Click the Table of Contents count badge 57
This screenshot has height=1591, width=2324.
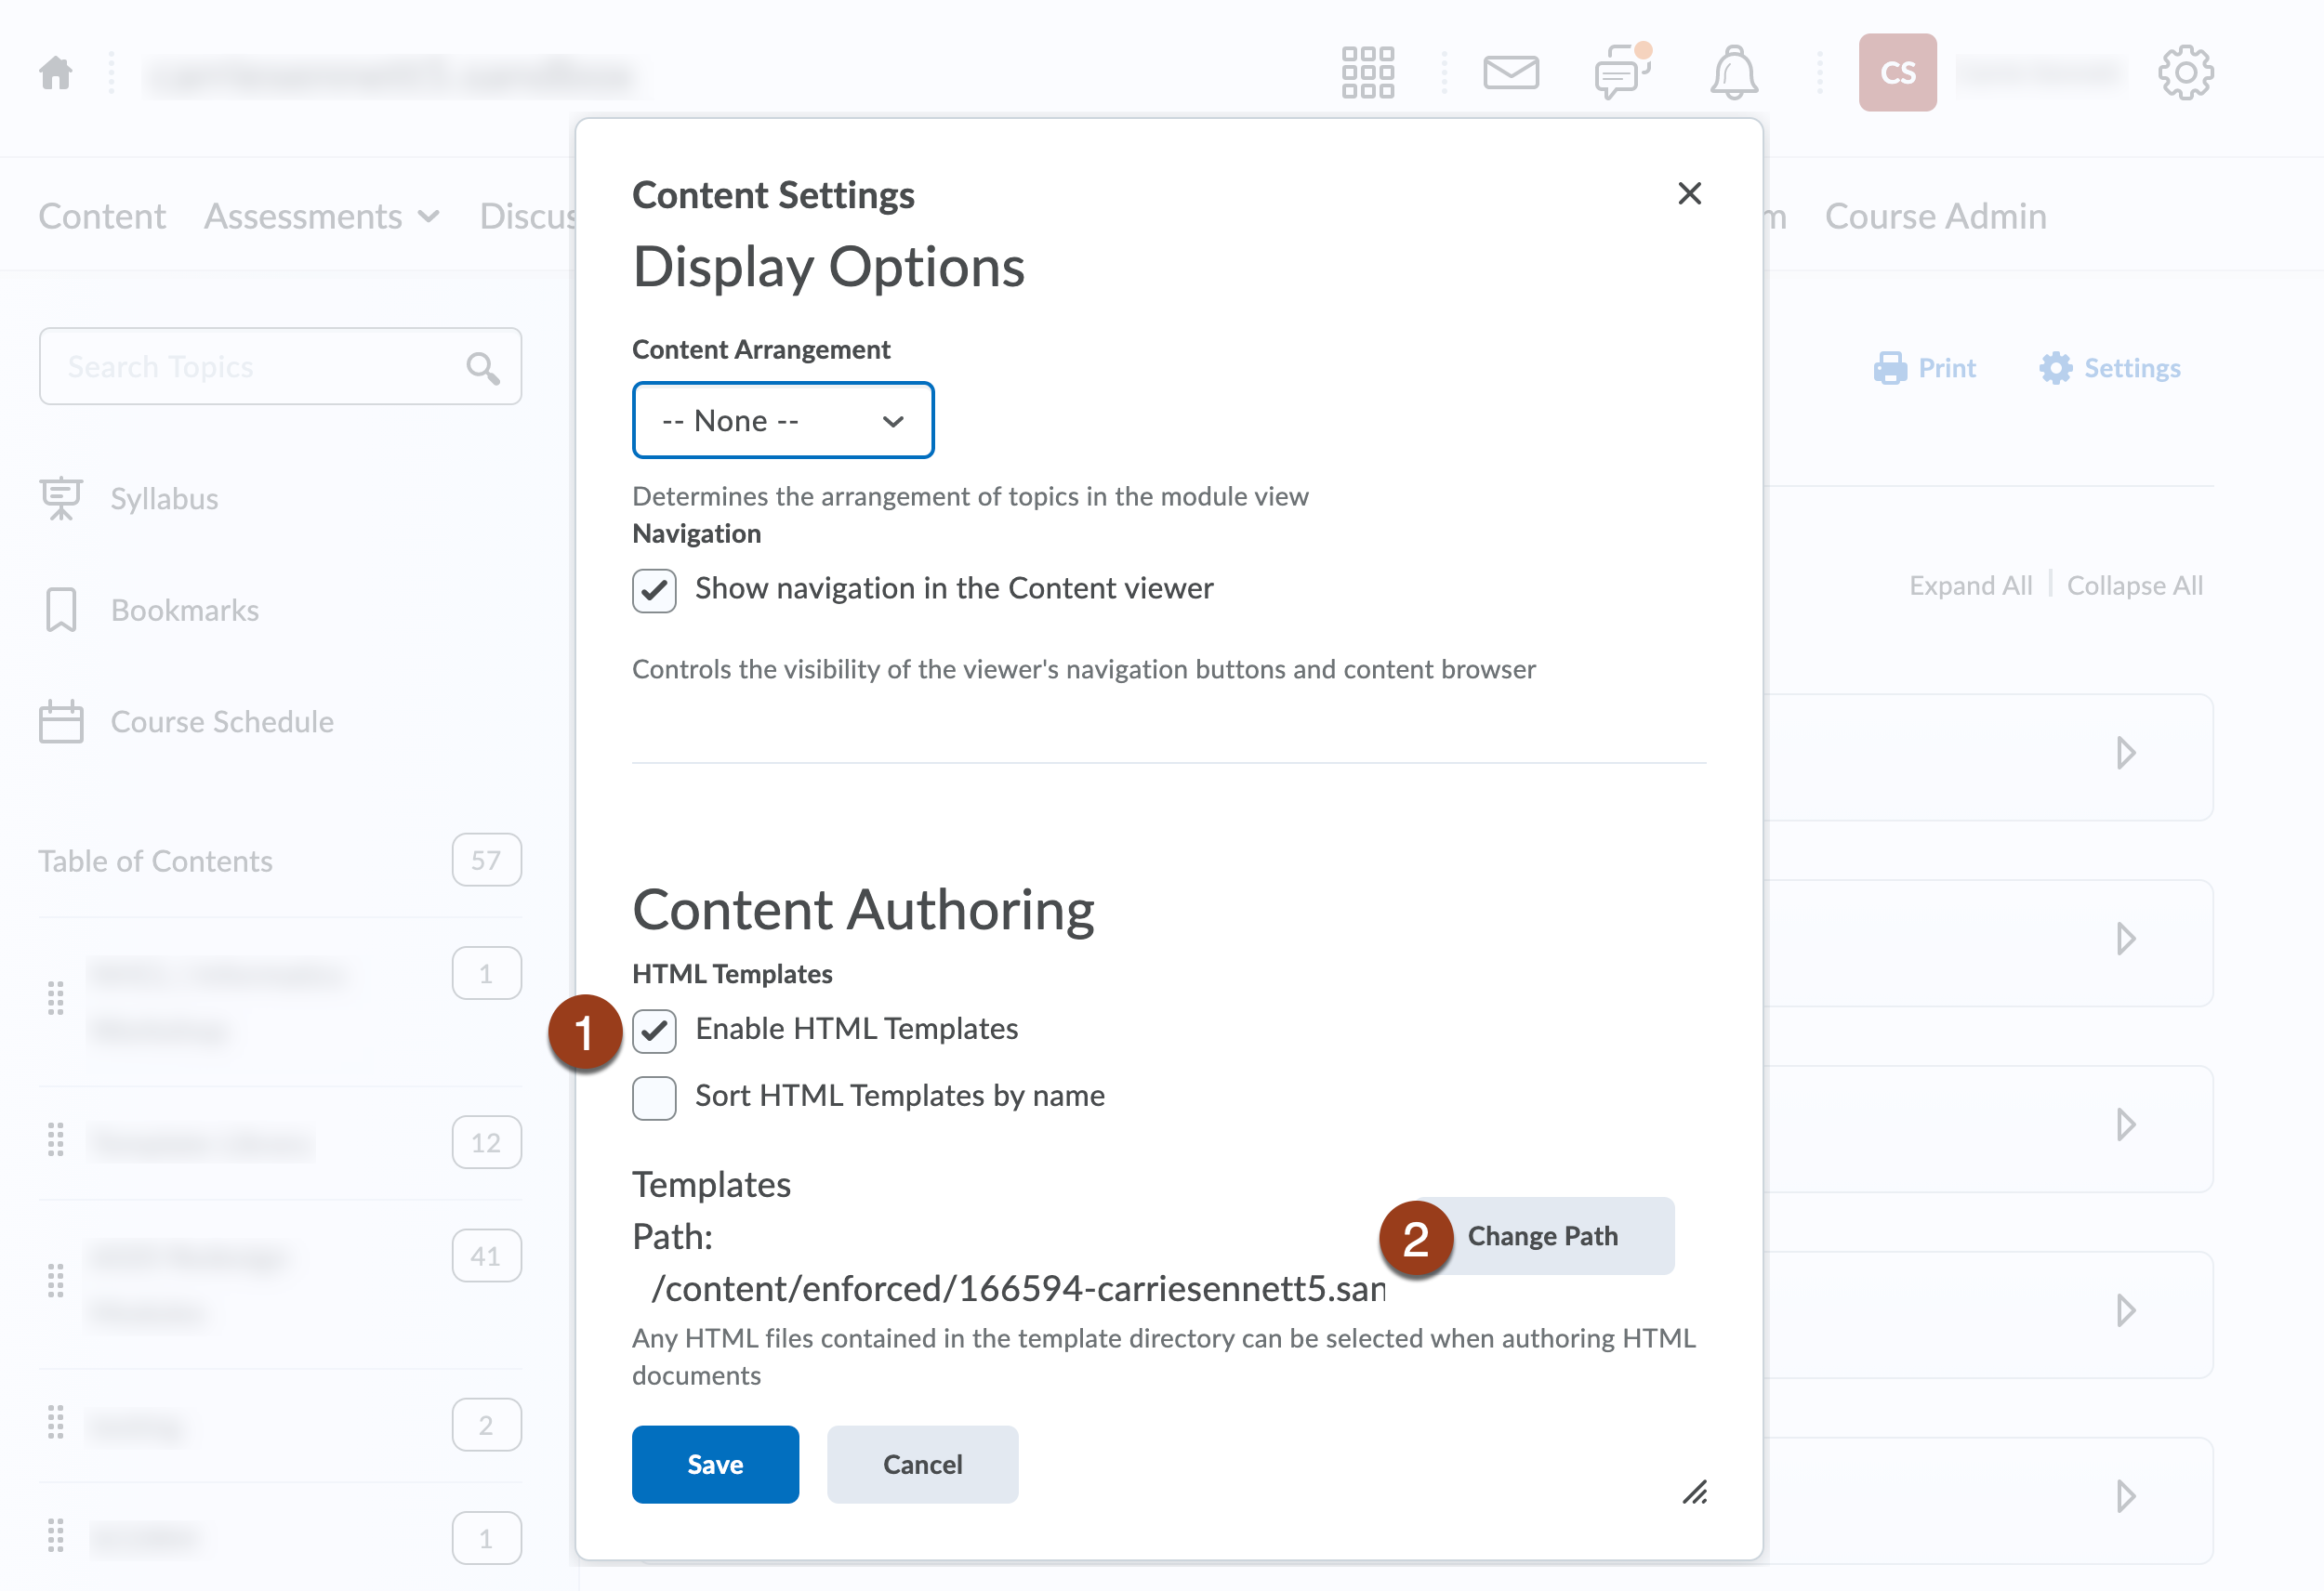pyautogui.click(x=486, y=860)
